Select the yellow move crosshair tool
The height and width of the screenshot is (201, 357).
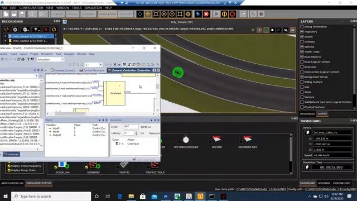tap(148, 14)
